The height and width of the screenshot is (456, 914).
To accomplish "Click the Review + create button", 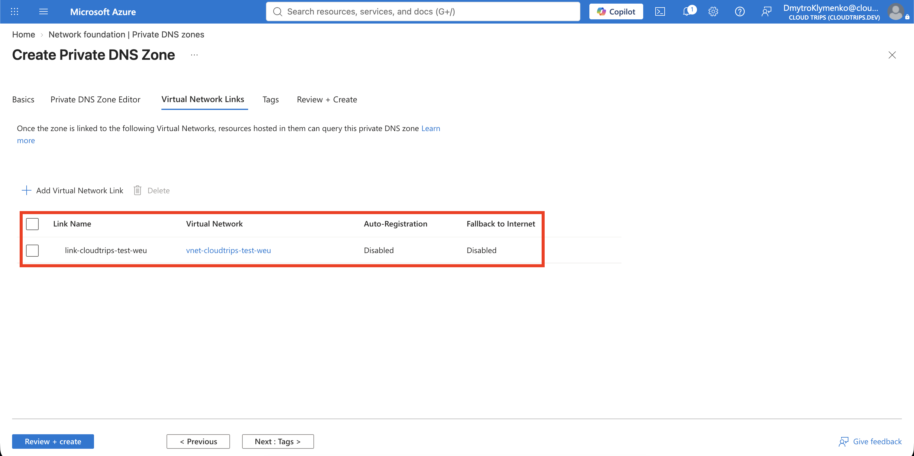I will [x=53, y=442].
